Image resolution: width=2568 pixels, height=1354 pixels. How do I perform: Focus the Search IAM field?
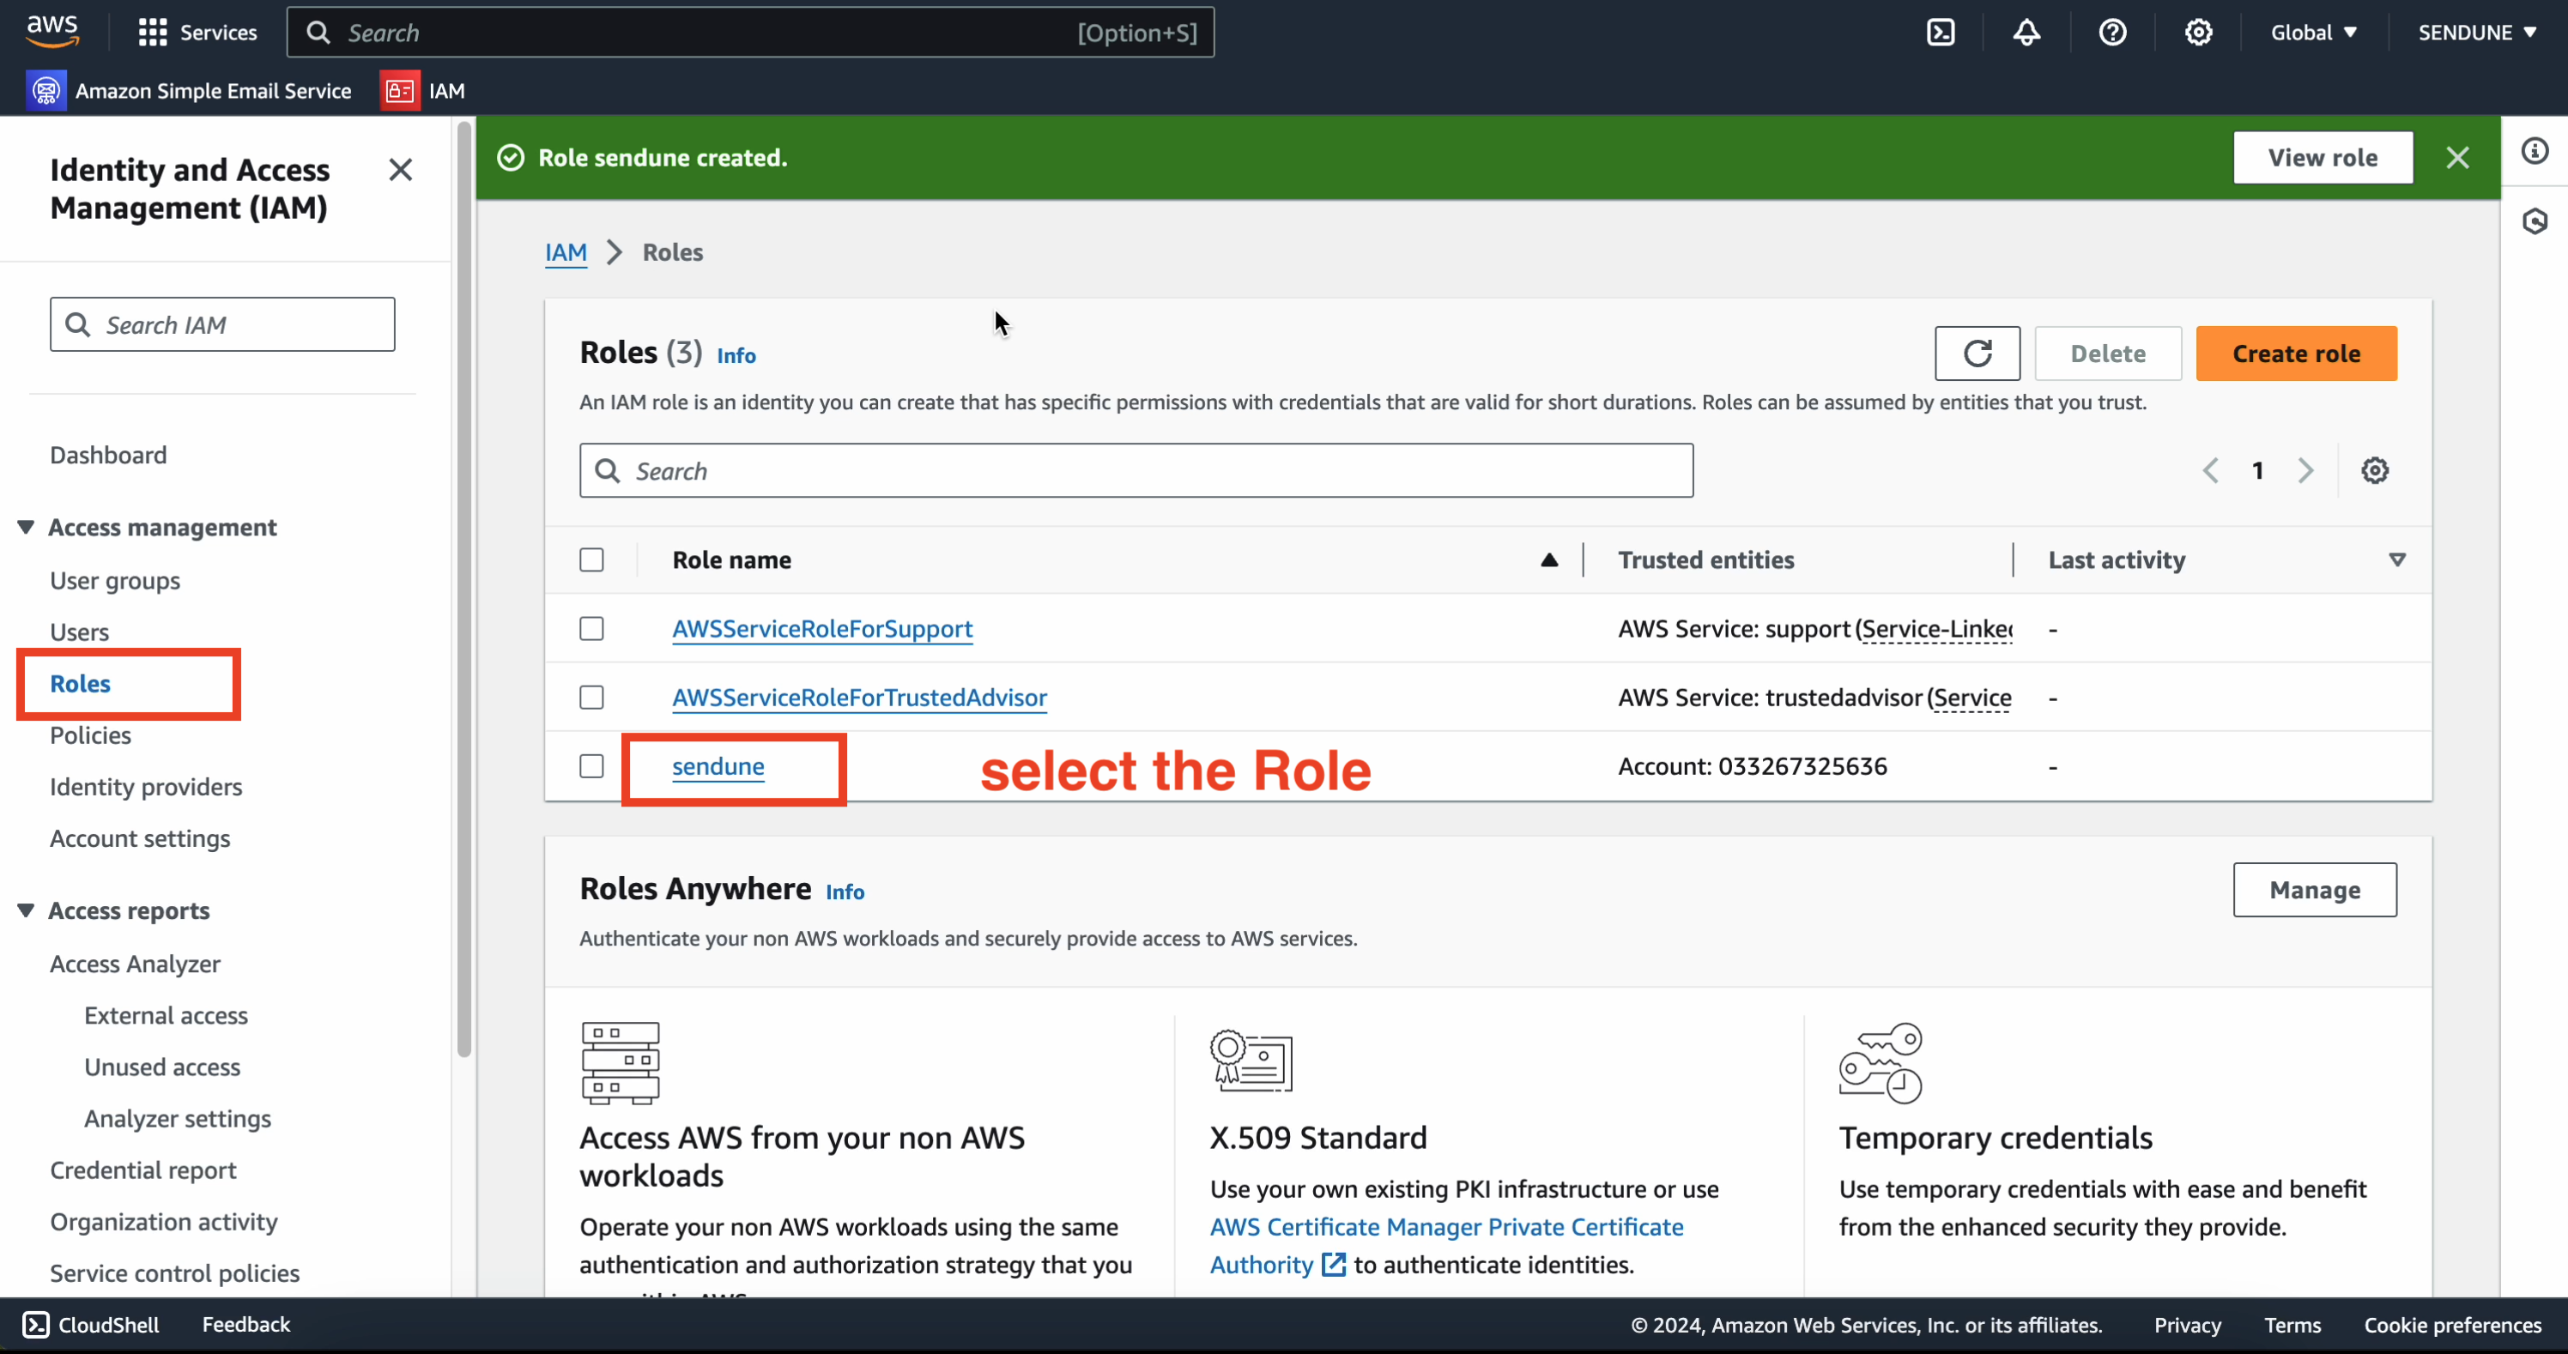[x=222, y=323]
